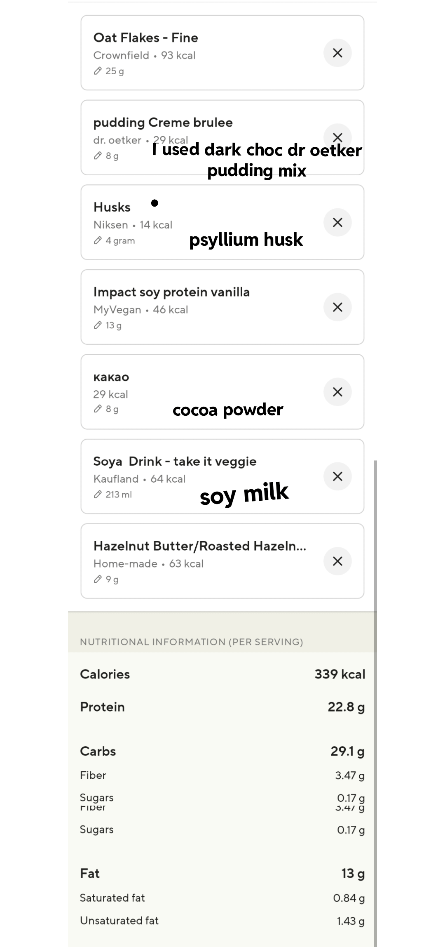Edit the 9 g Hazelnut Butter amount
The width and height of the screenshot is (445, 947).
106,580
